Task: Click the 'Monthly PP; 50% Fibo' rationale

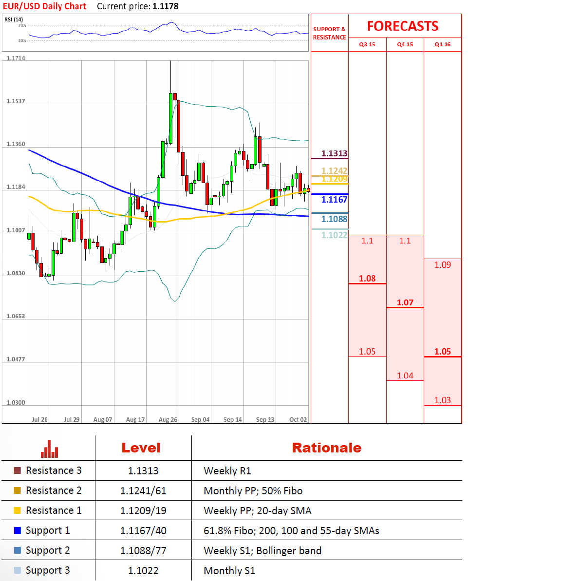Action: 253,491
